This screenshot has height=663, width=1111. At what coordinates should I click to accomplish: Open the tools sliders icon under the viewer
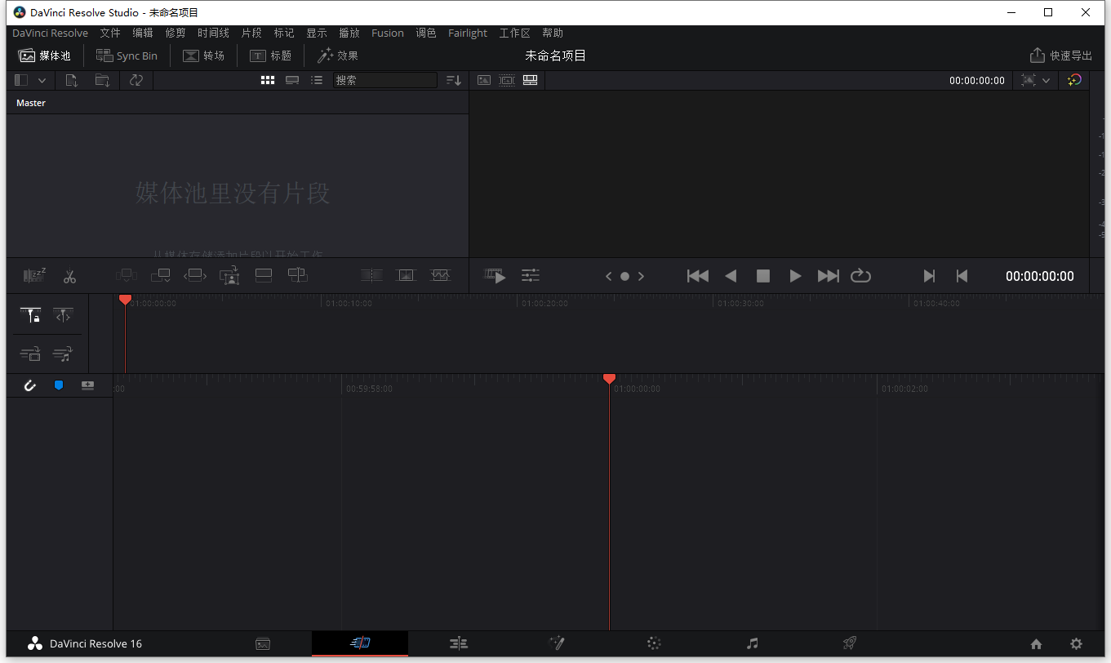click(531, 276)
